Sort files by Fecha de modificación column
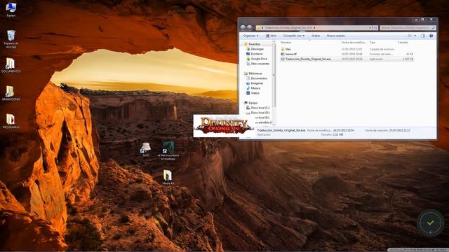 (x=354, y=42)
